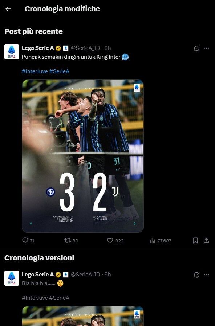215x326 pixels.
Task: Open the #SerieA hashtag in the latest post
Action: (59, 71)
